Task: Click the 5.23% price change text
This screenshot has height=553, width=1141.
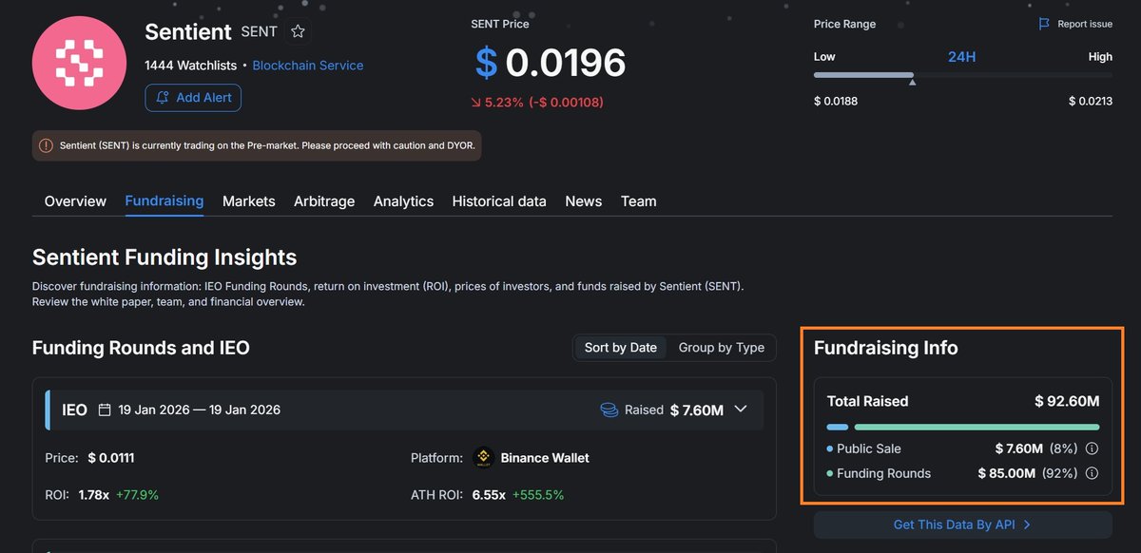Action: [538, 102]
